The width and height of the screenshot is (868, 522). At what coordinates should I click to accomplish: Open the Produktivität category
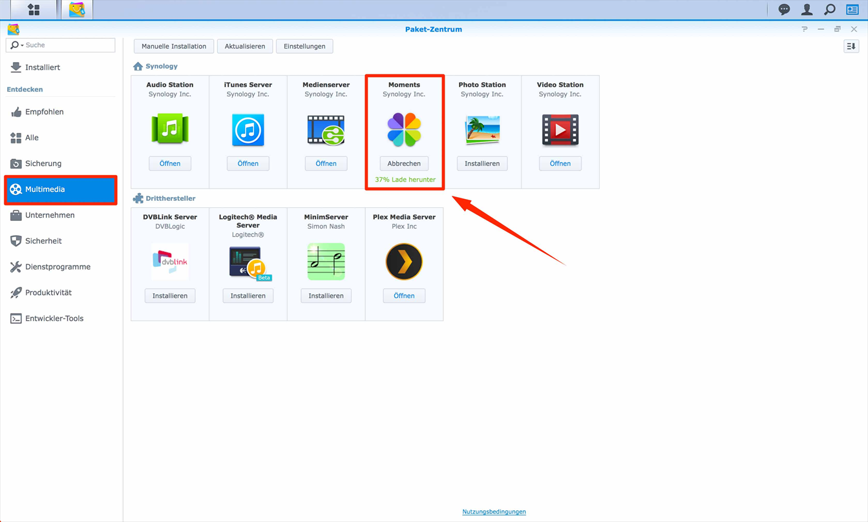pos(61,293)
